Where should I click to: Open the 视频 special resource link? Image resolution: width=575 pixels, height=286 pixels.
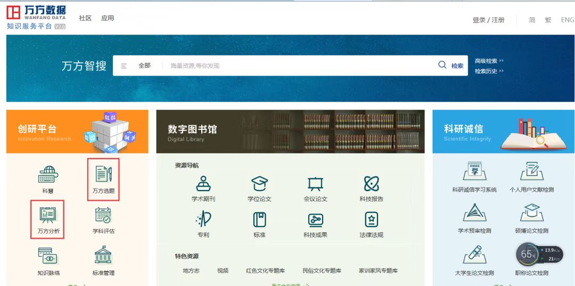pyautogui.click(x=223, y=271)
